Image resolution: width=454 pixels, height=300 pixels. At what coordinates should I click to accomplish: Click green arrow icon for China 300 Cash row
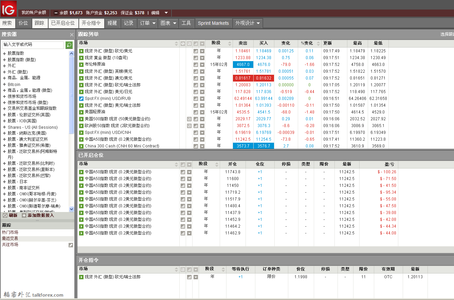coord(81,146)
